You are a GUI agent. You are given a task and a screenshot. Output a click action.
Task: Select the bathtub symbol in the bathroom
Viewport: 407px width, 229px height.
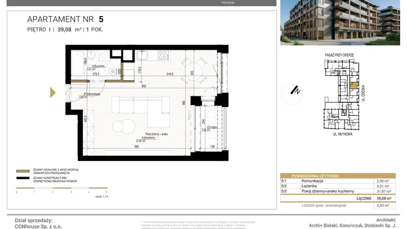pos(77,65)
